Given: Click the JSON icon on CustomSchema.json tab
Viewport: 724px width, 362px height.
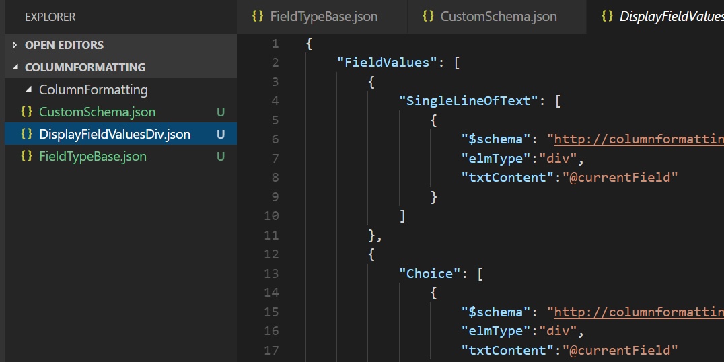Looking at the screenshot, I should click(429, 17).
